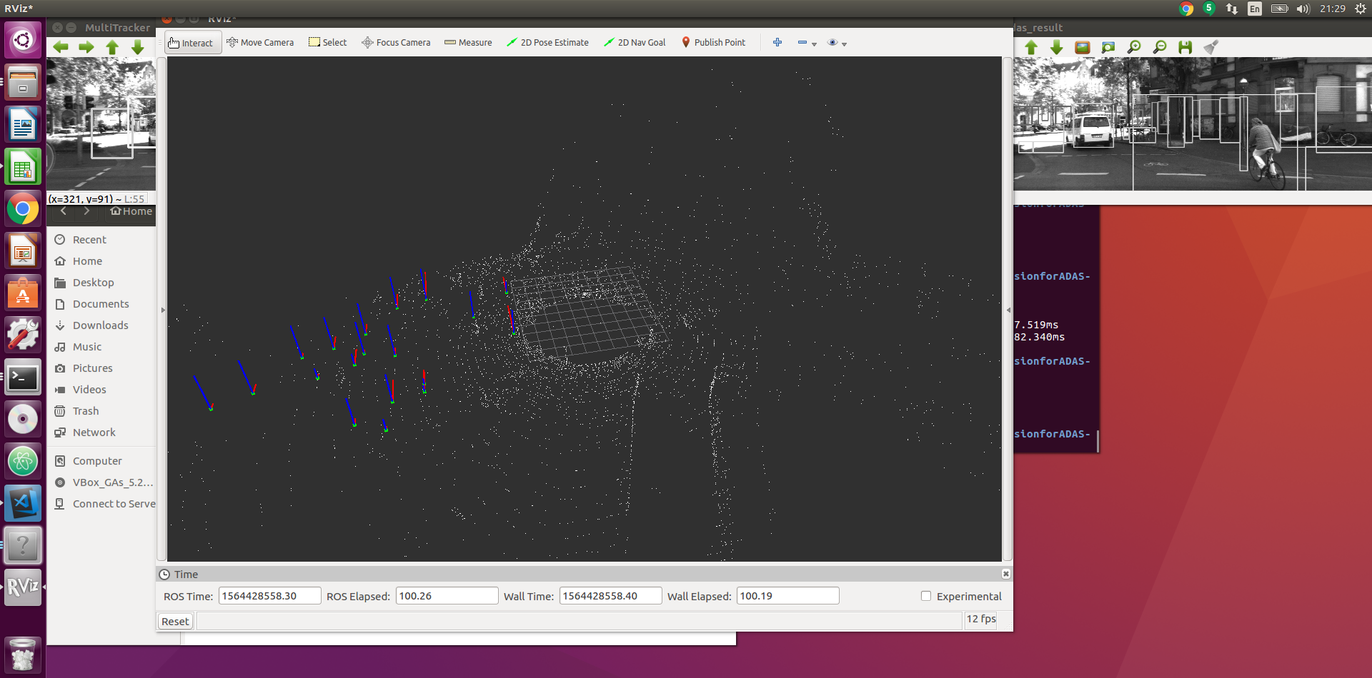
Task: Launch LibreOffice Calc from the dock
Action: click(23, 167)
